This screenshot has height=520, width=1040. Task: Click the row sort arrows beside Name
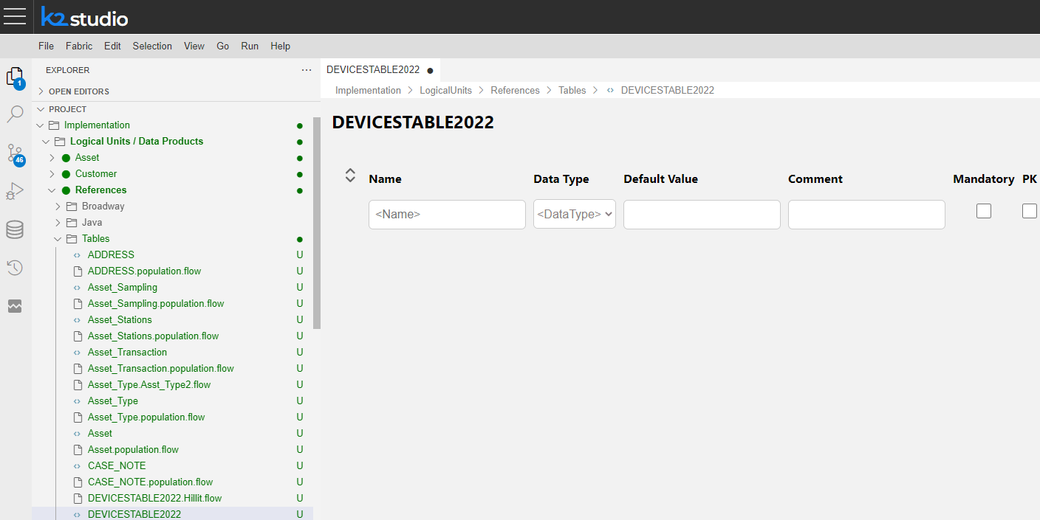pyautogui.click(x=351, y=176)
